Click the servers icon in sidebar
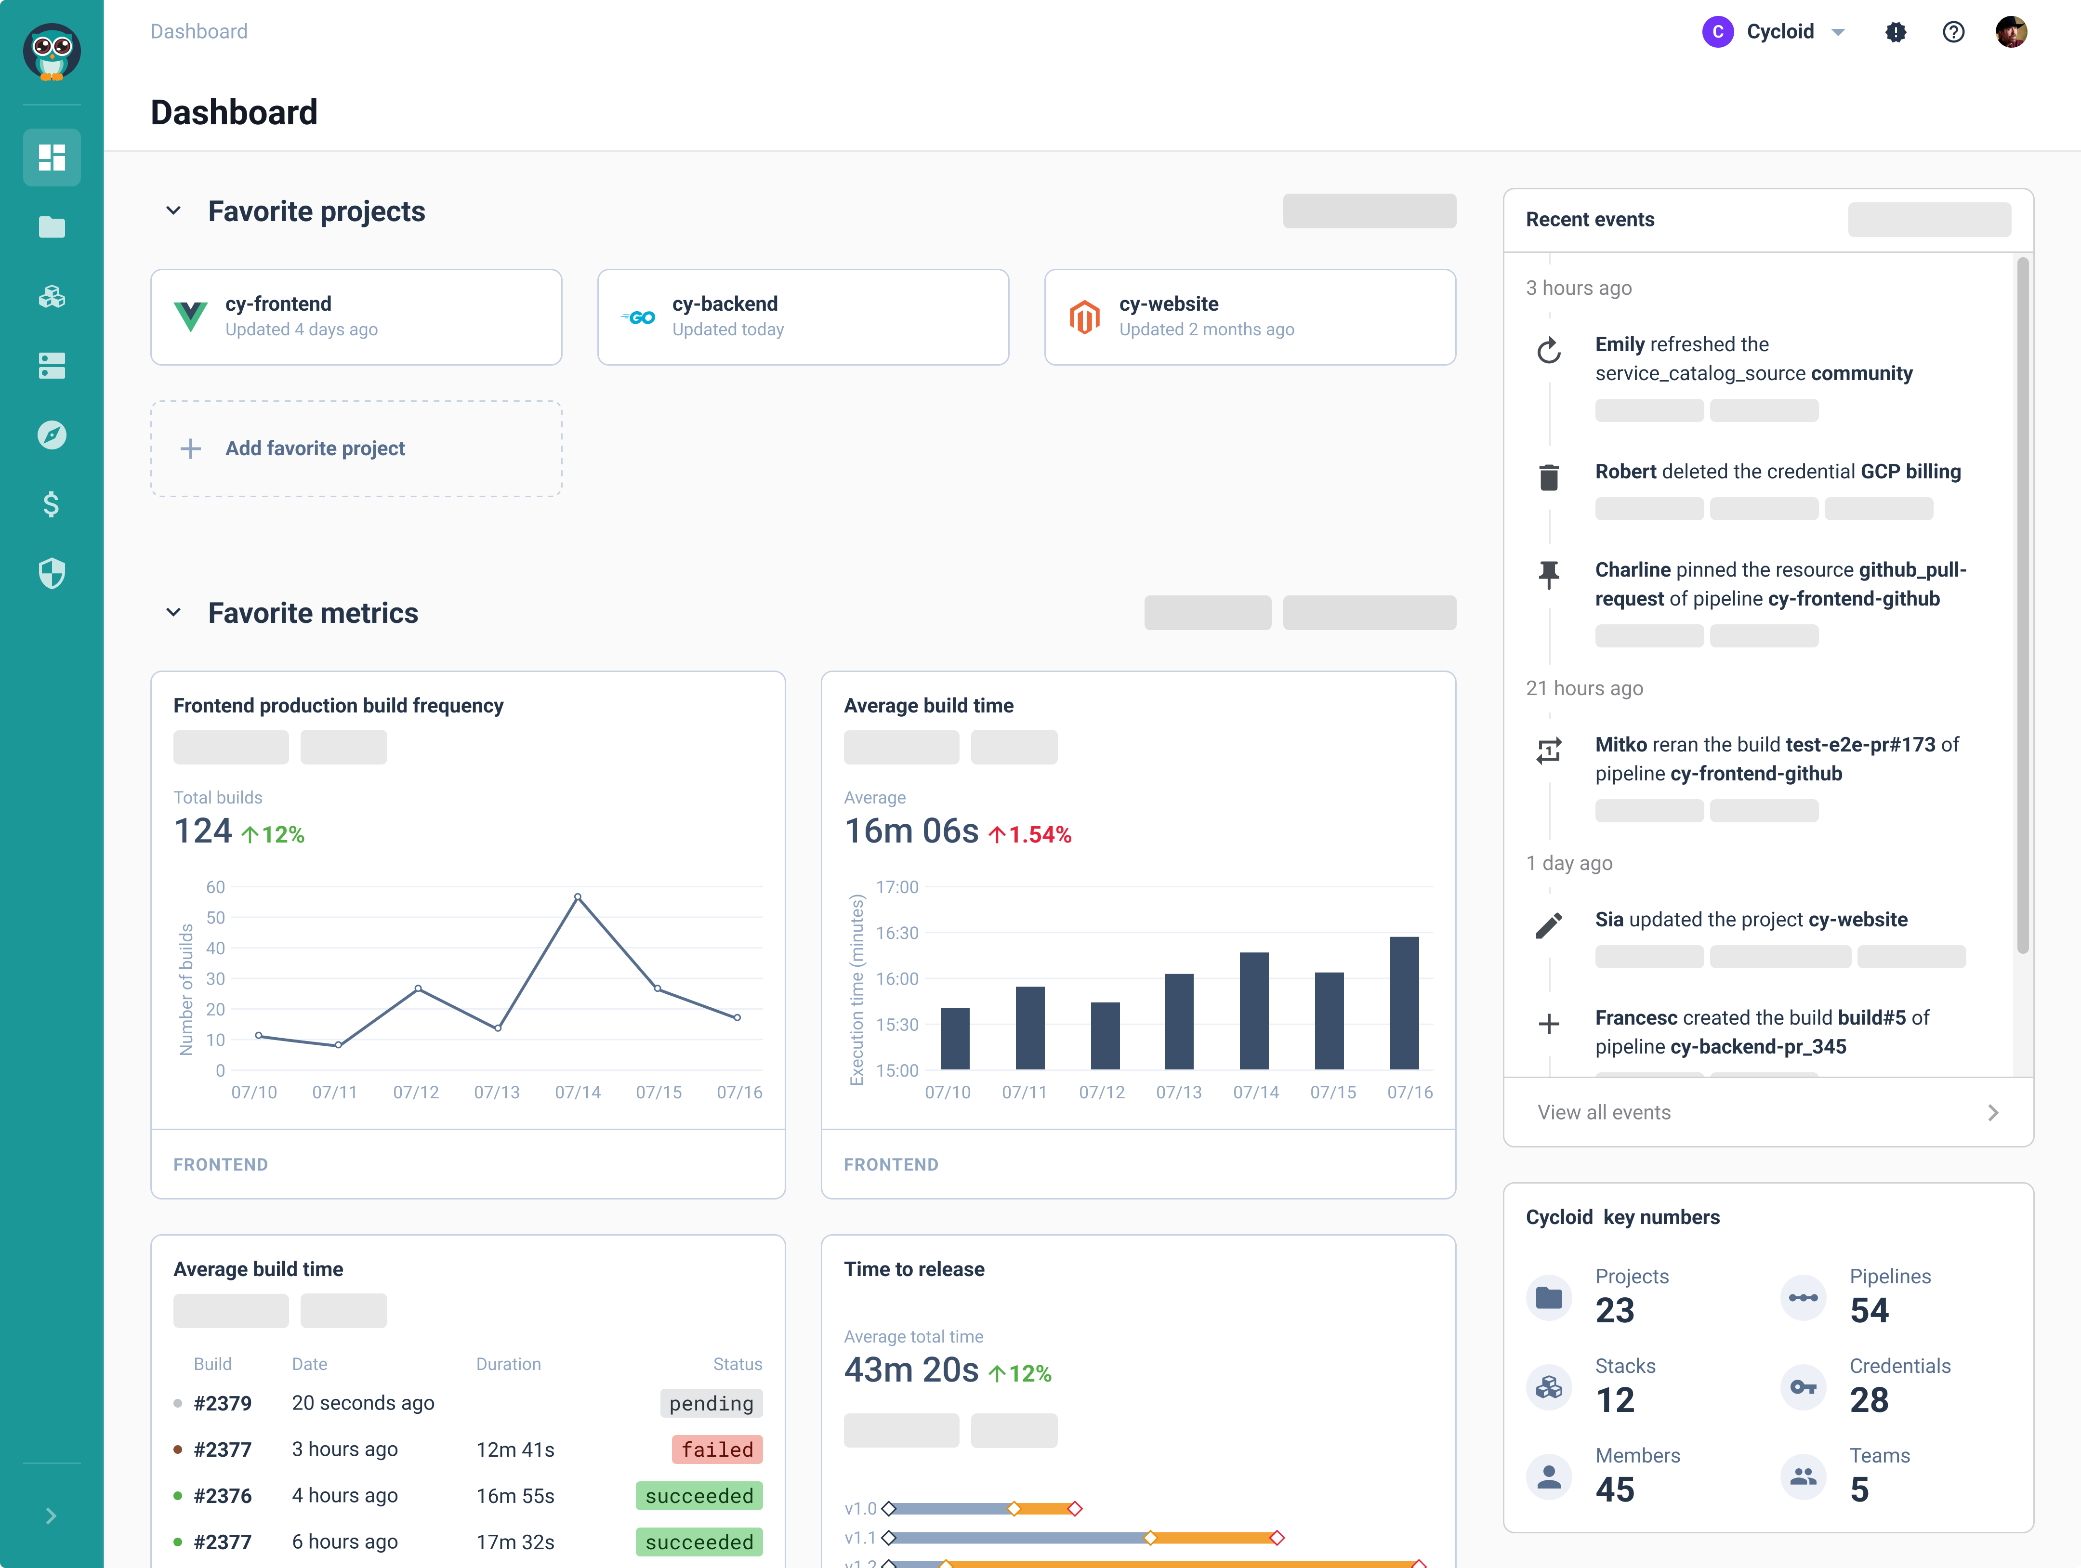This screenshot has width=2081, height=1568. [52, 366]
